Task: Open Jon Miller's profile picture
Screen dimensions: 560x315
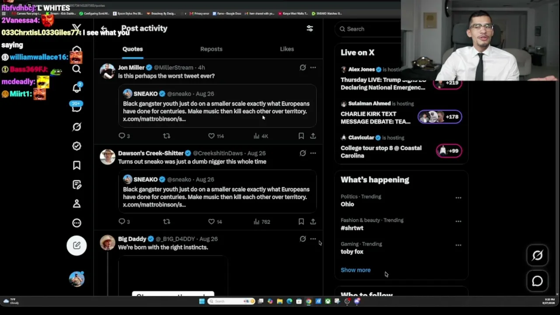Action: tap(107, 71)
